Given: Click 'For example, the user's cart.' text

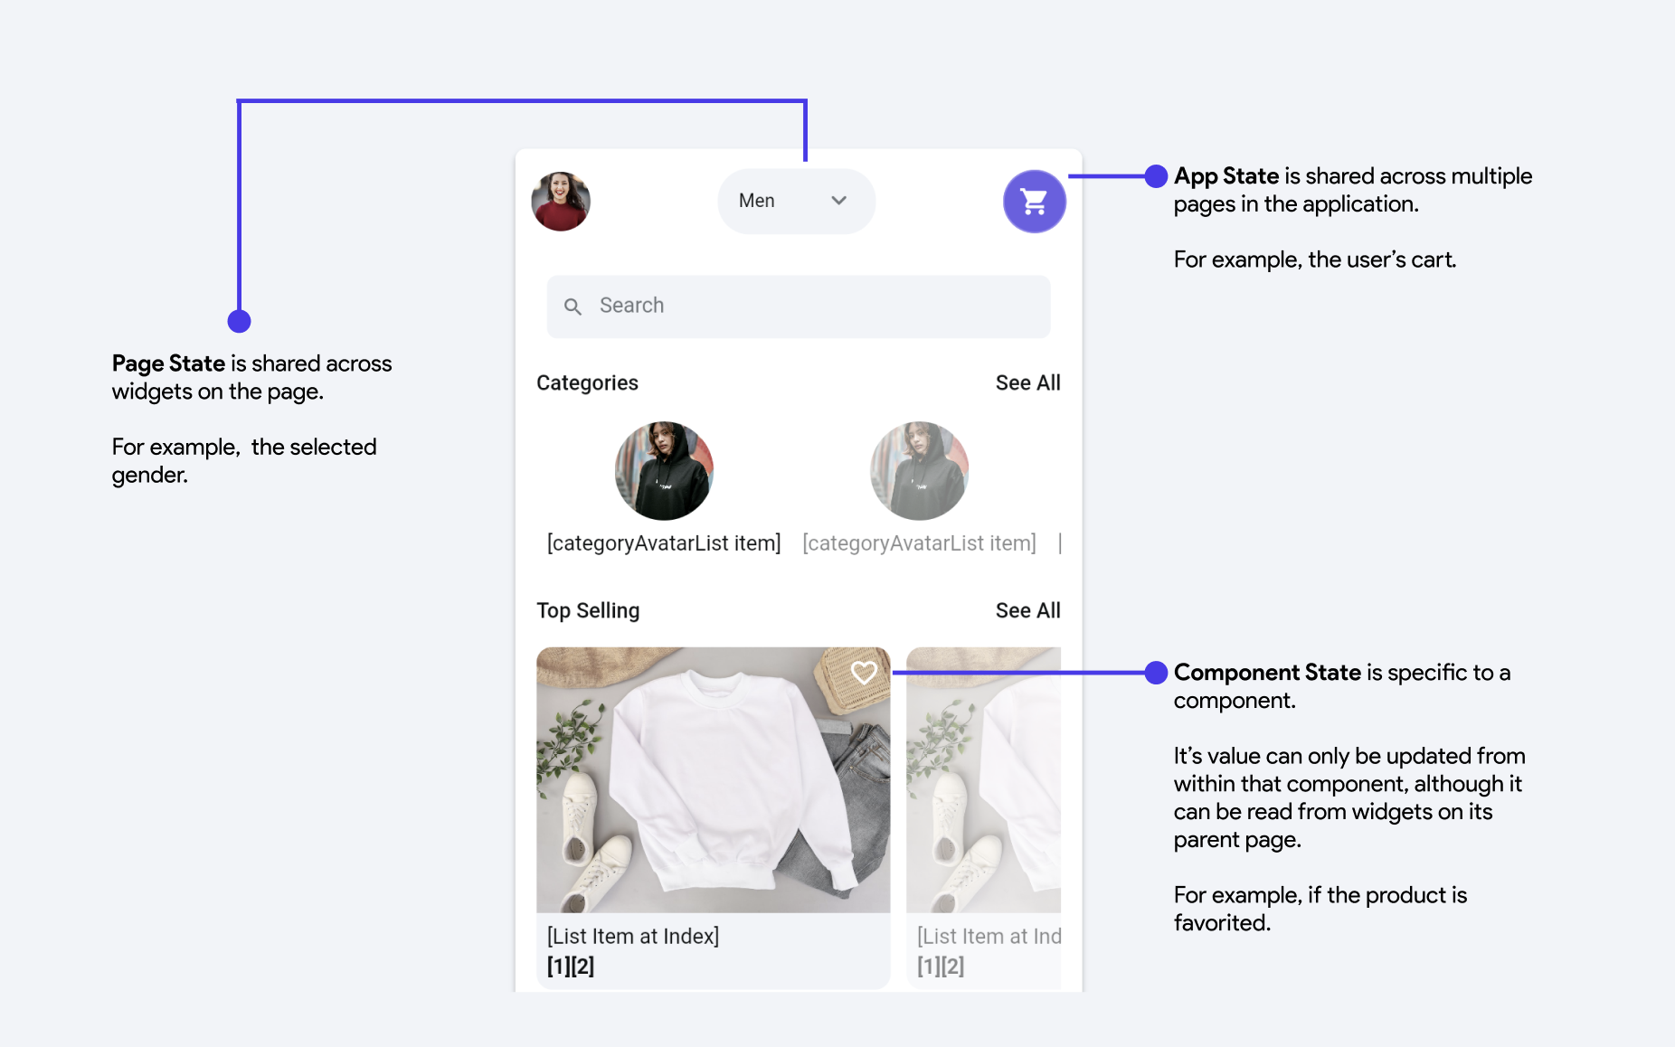Looking at the screenshot, I should [x=1315, y=259].
